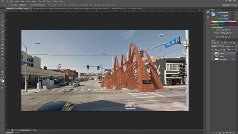Click foreground blue swatch in Color panel

click(212, 13)
